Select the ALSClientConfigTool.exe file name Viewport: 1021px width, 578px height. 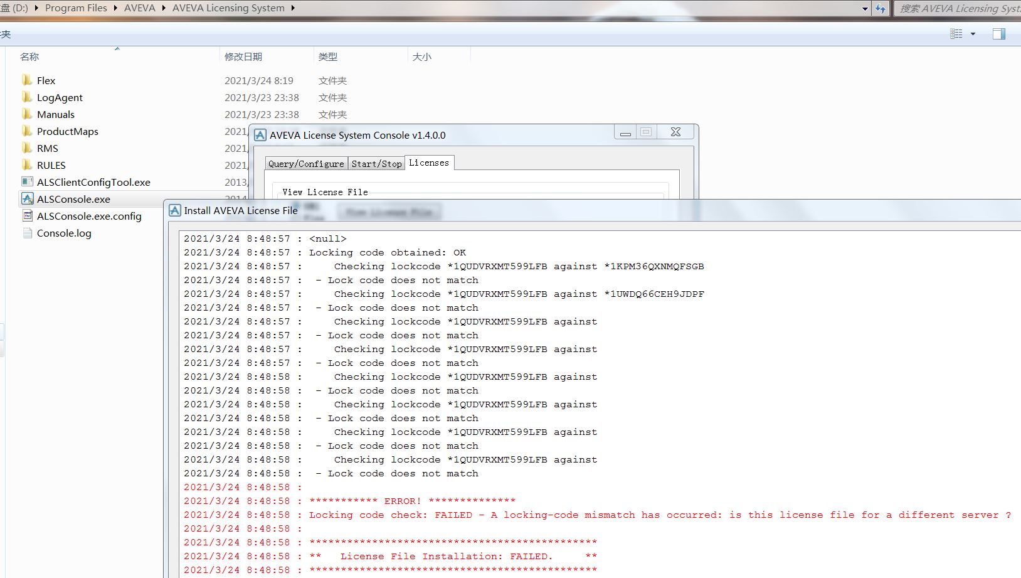[x=93, y=182]
